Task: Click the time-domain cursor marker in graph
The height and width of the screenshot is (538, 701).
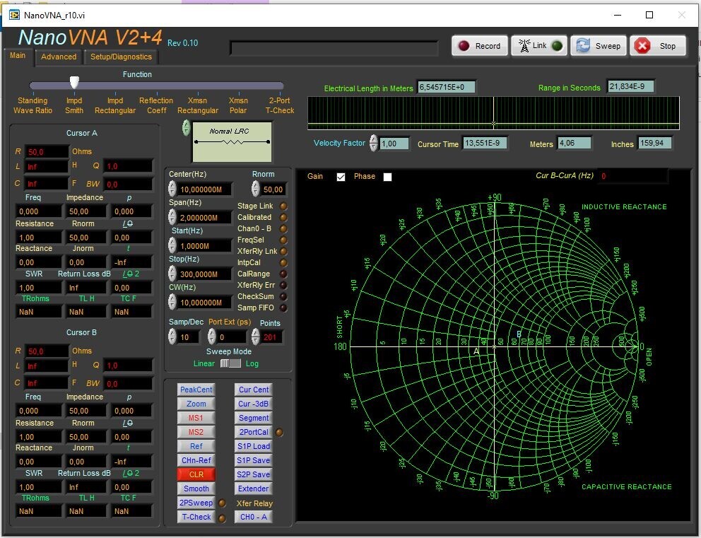Action: pos(493,124)
